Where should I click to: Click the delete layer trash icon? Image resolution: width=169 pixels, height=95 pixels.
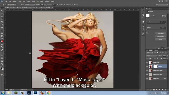[165, 90]
